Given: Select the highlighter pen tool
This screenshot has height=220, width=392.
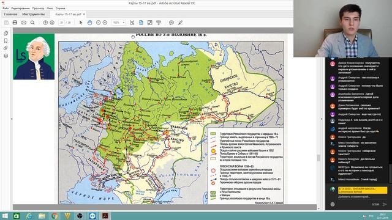Looking at the screenshot, I should click(180, 23).
